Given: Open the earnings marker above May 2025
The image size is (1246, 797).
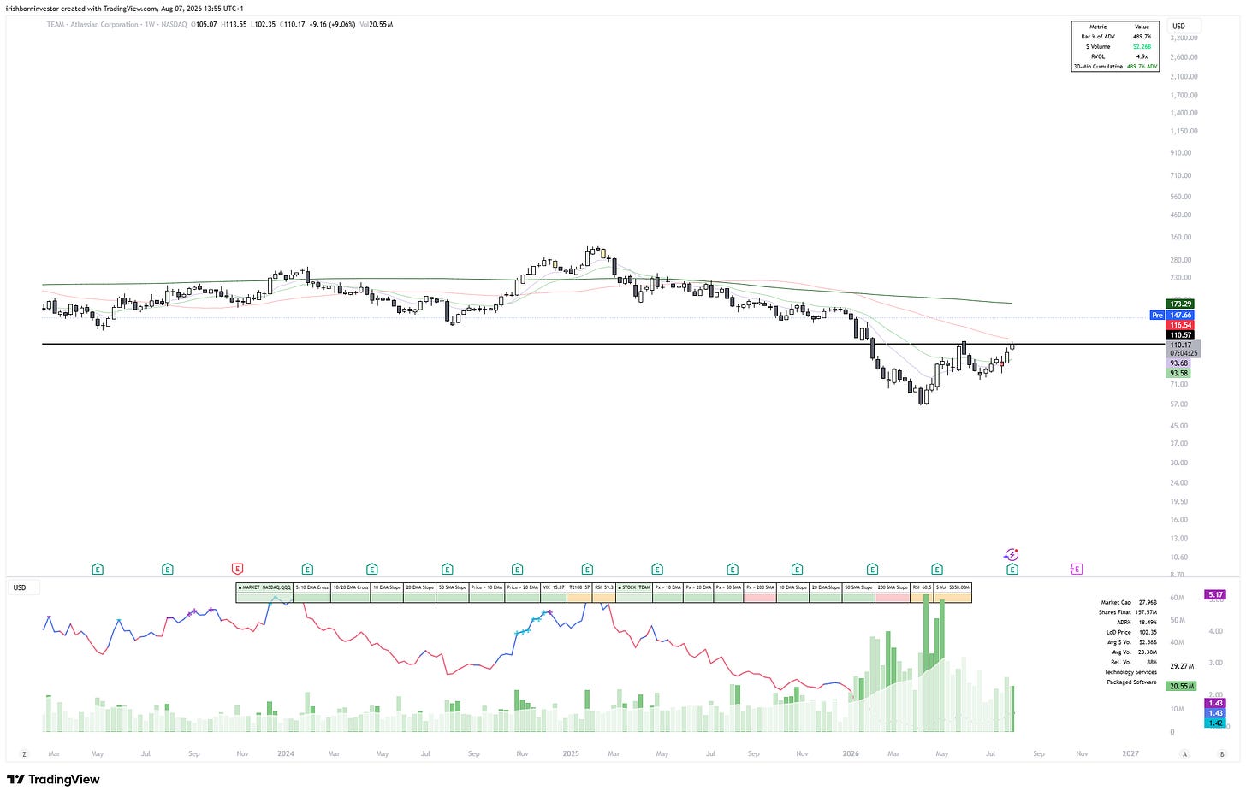Looking at the screenshot, I should click(657, 569).
